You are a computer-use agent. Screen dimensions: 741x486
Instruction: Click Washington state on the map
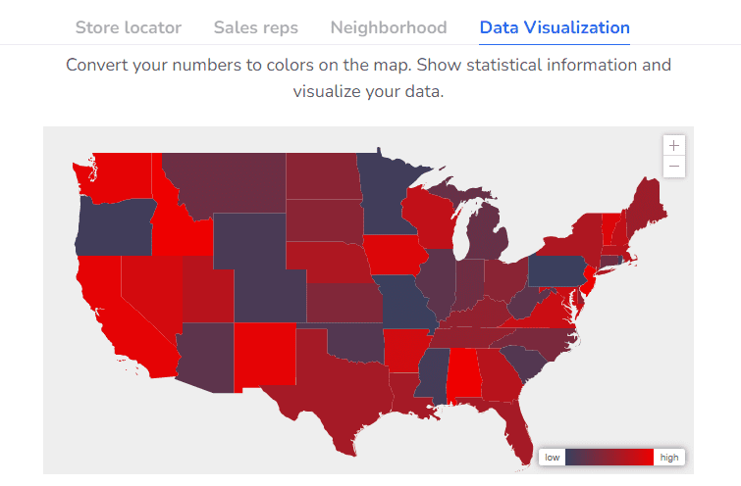118,176
